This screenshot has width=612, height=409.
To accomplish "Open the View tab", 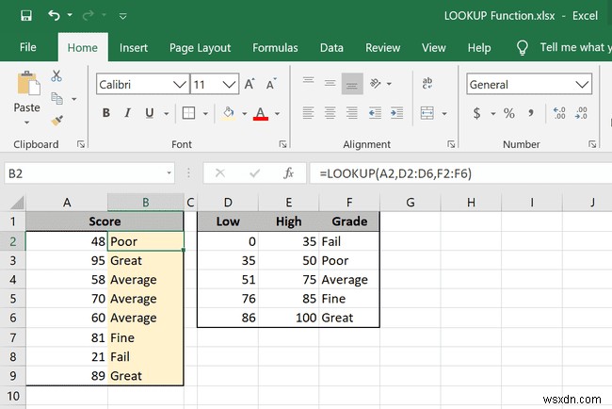I will point(434,48).
